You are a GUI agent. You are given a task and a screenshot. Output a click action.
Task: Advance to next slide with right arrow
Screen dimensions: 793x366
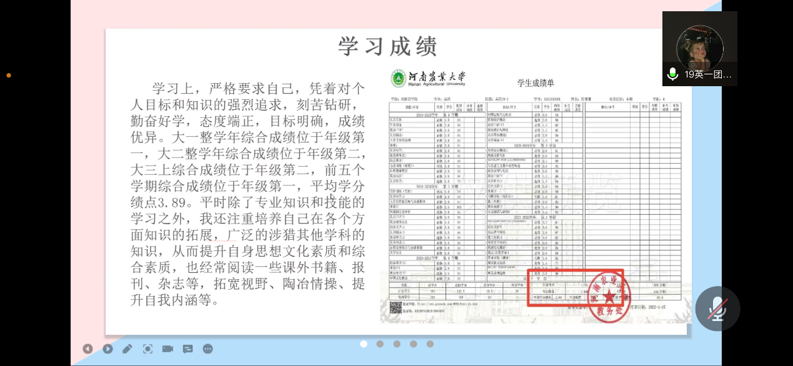click(x=107, y=349)
